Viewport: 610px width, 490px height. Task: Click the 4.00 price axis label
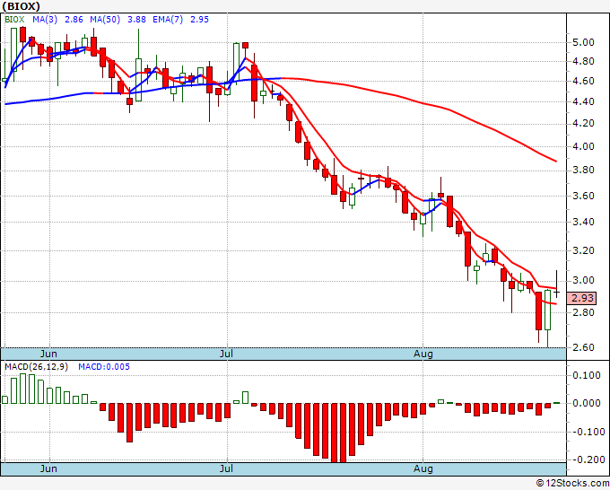(583, 146)
